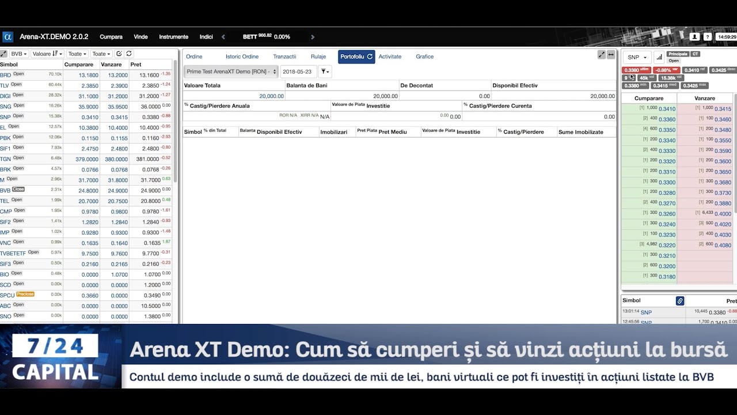Viewport: 737px width, 415px height.
Task: Open the Prime Test ArenaXT Demo account selector
Action: (231, 71)
